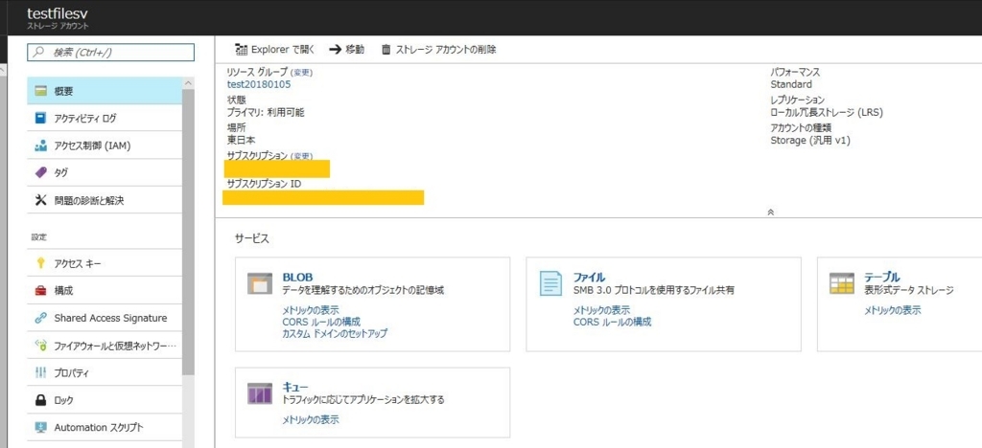Open ファイアウォールと仮想ネットワーク settings
The image size is (982, 448).
(x=105, y=346)
